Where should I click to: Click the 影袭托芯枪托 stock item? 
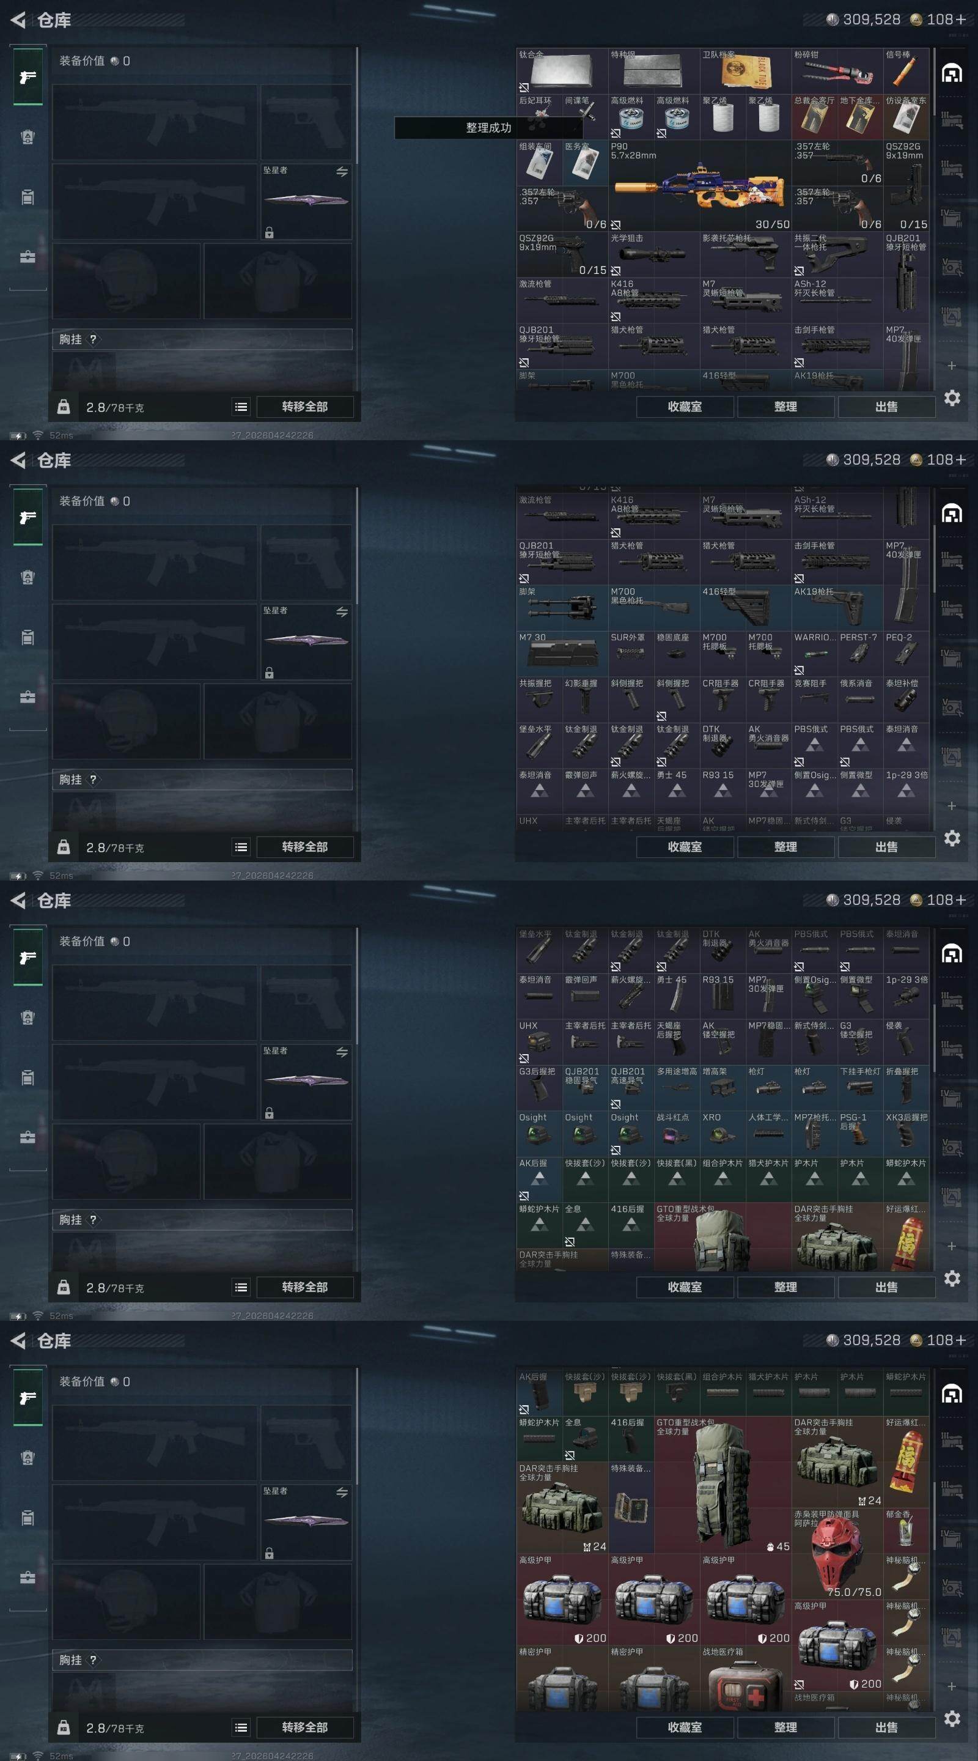[746, 254]
